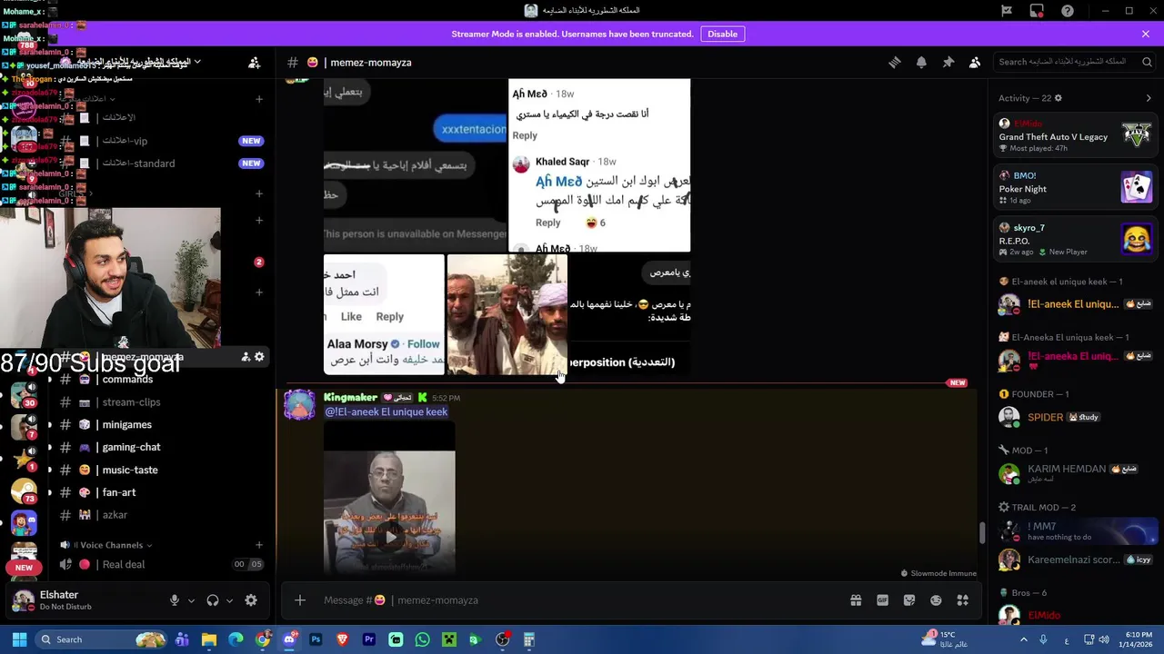
Task: Open Grand Theft Auto V Legacy activity card
Action: pos(1074,135)
